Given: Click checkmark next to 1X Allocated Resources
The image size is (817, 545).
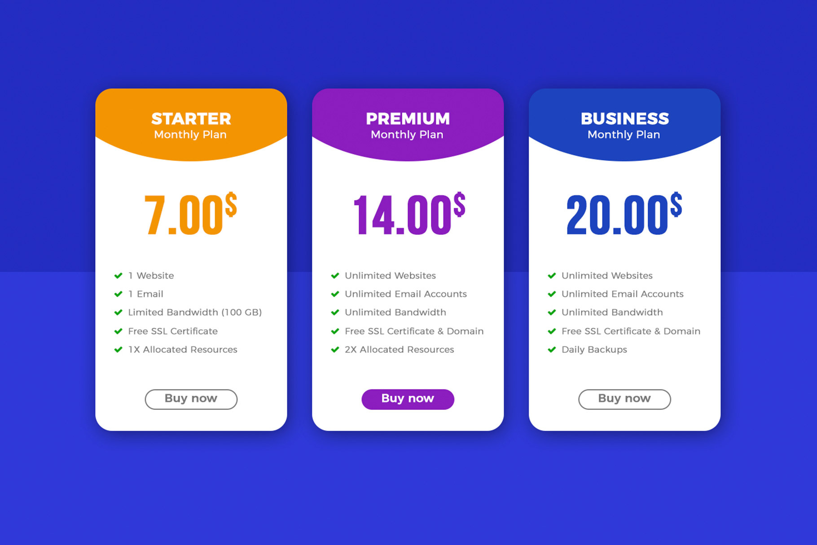Looking at the screenshot, I should (119, 350).
